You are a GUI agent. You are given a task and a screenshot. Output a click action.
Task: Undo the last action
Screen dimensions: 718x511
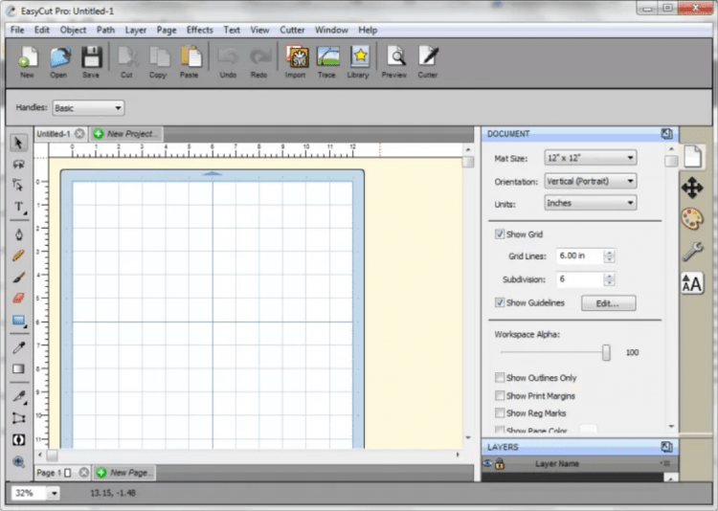click(x=228, y=62)
